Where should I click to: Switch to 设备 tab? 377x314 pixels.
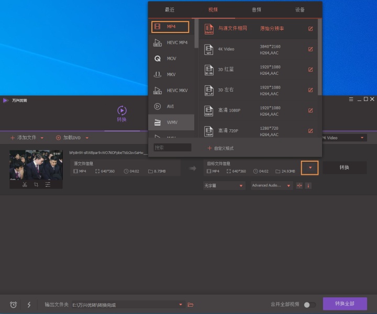pos(300,10)
